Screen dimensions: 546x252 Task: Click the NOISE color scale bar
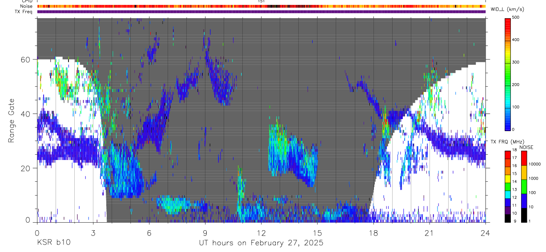524,186
